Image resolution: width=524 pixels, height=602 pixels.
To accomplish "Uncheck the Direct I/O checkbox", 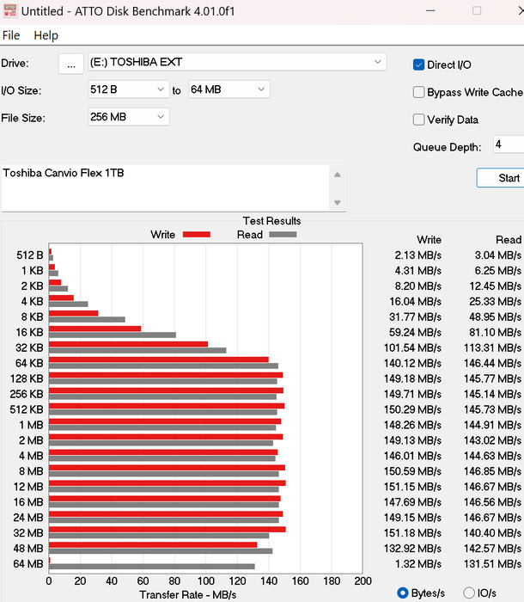I will 419,64.
